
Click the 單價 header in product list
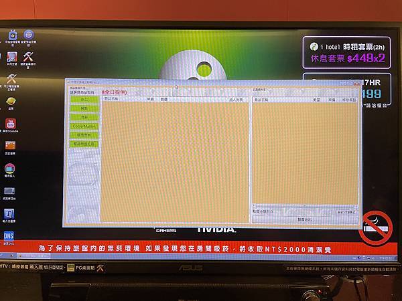150,99
